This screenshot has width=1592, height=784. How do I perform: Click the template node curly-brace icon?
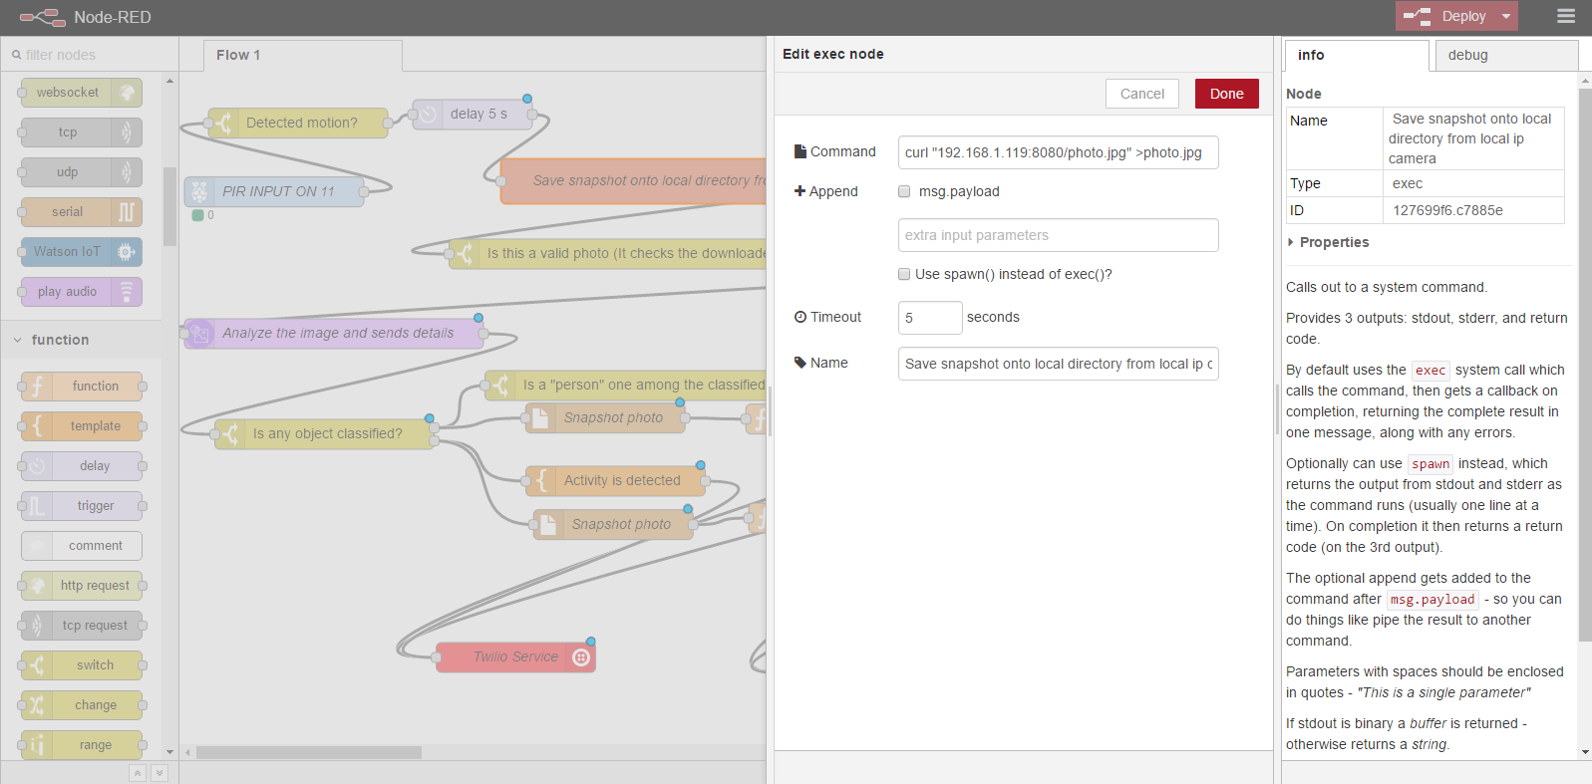point(37,426)
